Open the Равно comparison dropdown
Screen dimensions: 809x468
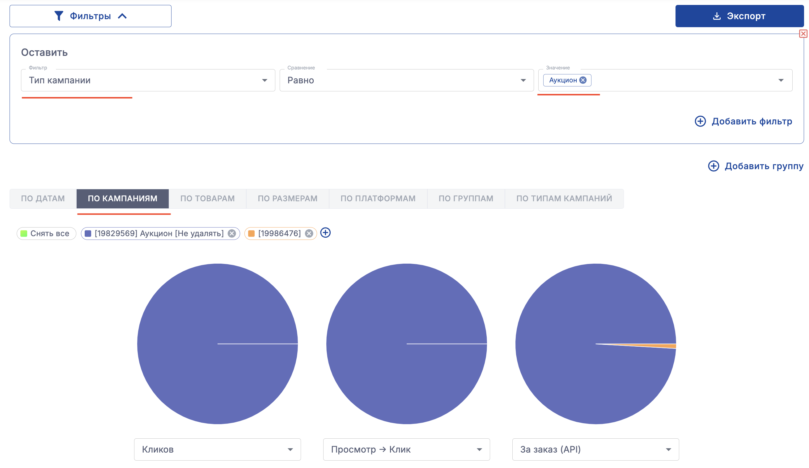(406, 80)
